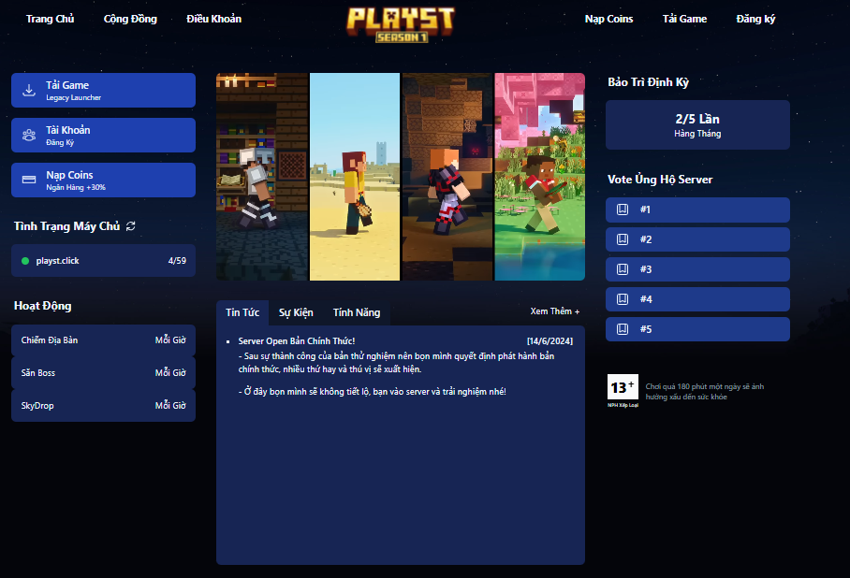This screenshot has width=850, height=578.
Task: Click the PLAYST Season 1 logo
Action: (x=401, y=24)
